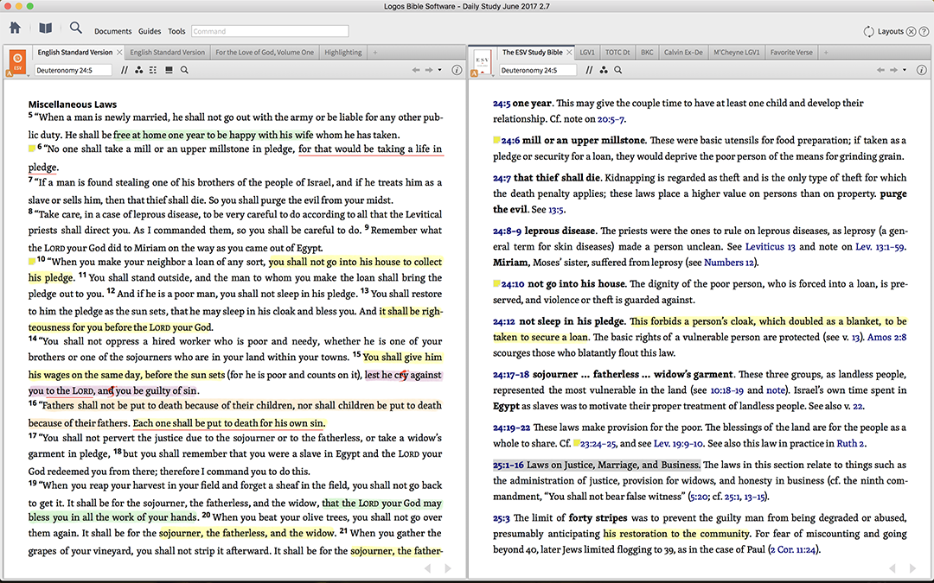Click the sync arrows icon near Layouts
Screen dimensions: 934x583
click(868, 32)
